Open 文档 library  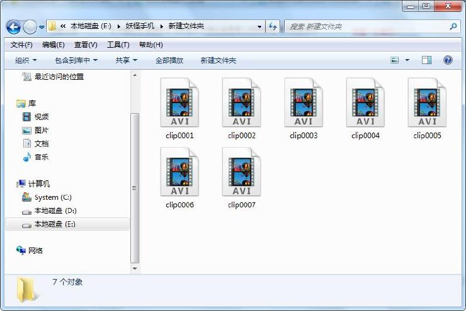point(36,144)
